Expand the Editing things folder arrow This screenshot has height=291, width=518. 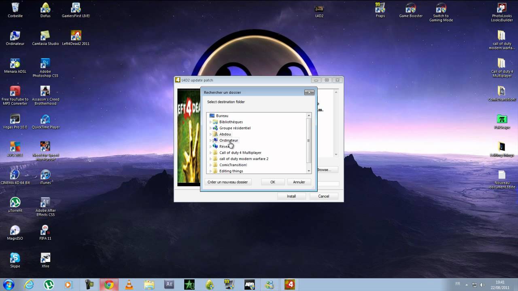point(210,171)
